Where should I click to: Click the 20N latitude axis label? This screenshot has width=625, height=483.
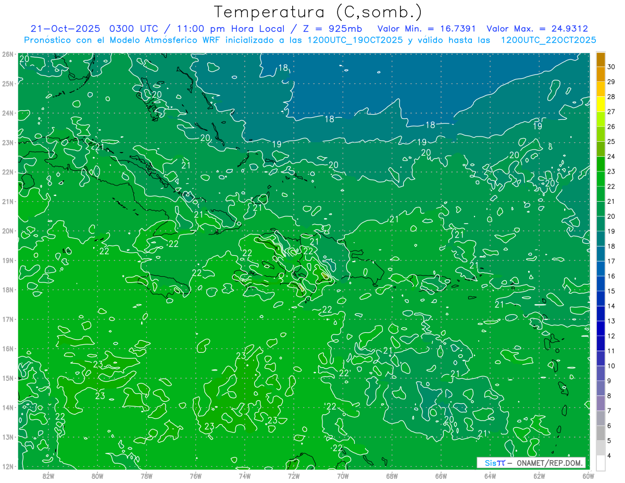pyautogui.click(x=8, y=231)
